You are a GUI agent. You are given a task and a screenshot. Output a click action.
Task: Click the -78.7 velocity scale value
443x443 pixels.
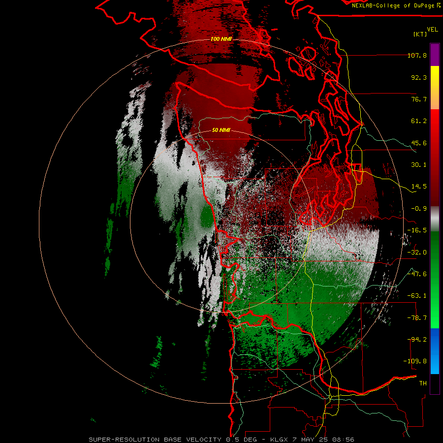(417, 318)
